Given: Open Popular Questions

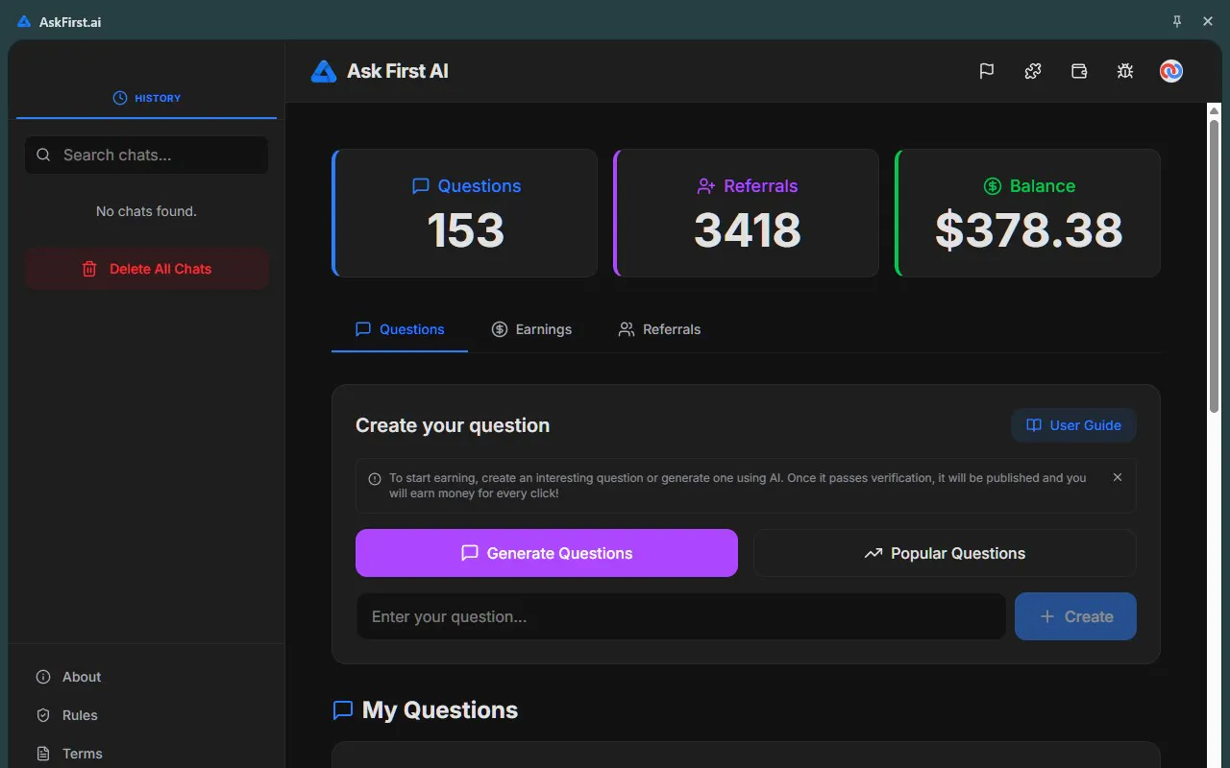Looking at the screenshot, I should pos(945,553).
